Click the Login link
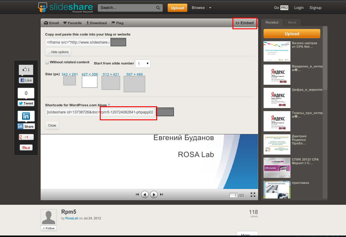 pyautogui.click(x=299, y=8)
